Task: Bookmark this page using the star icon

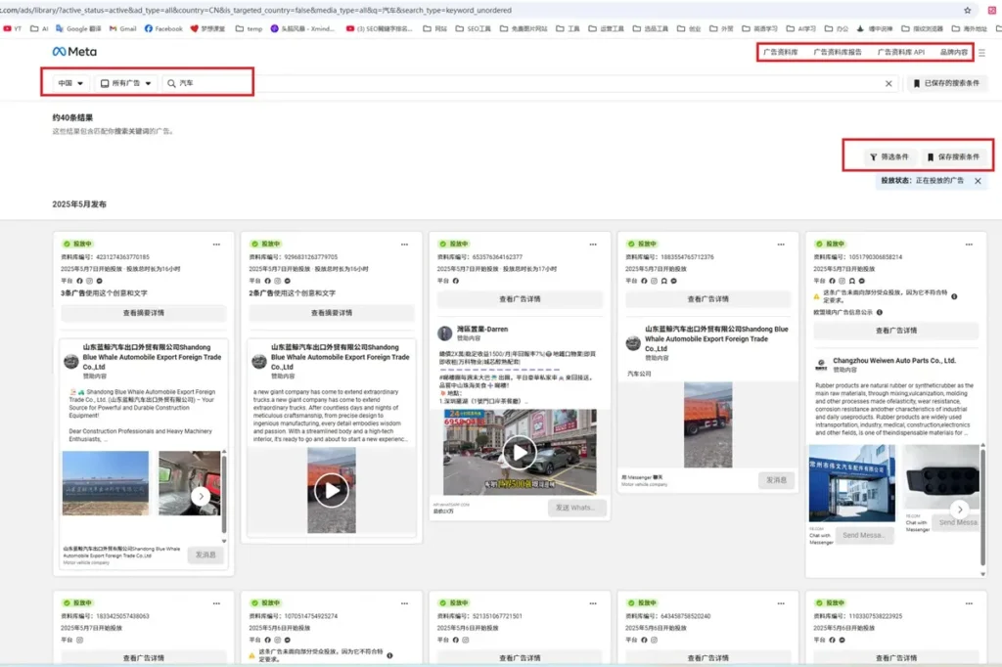Action: coord(967,9)
